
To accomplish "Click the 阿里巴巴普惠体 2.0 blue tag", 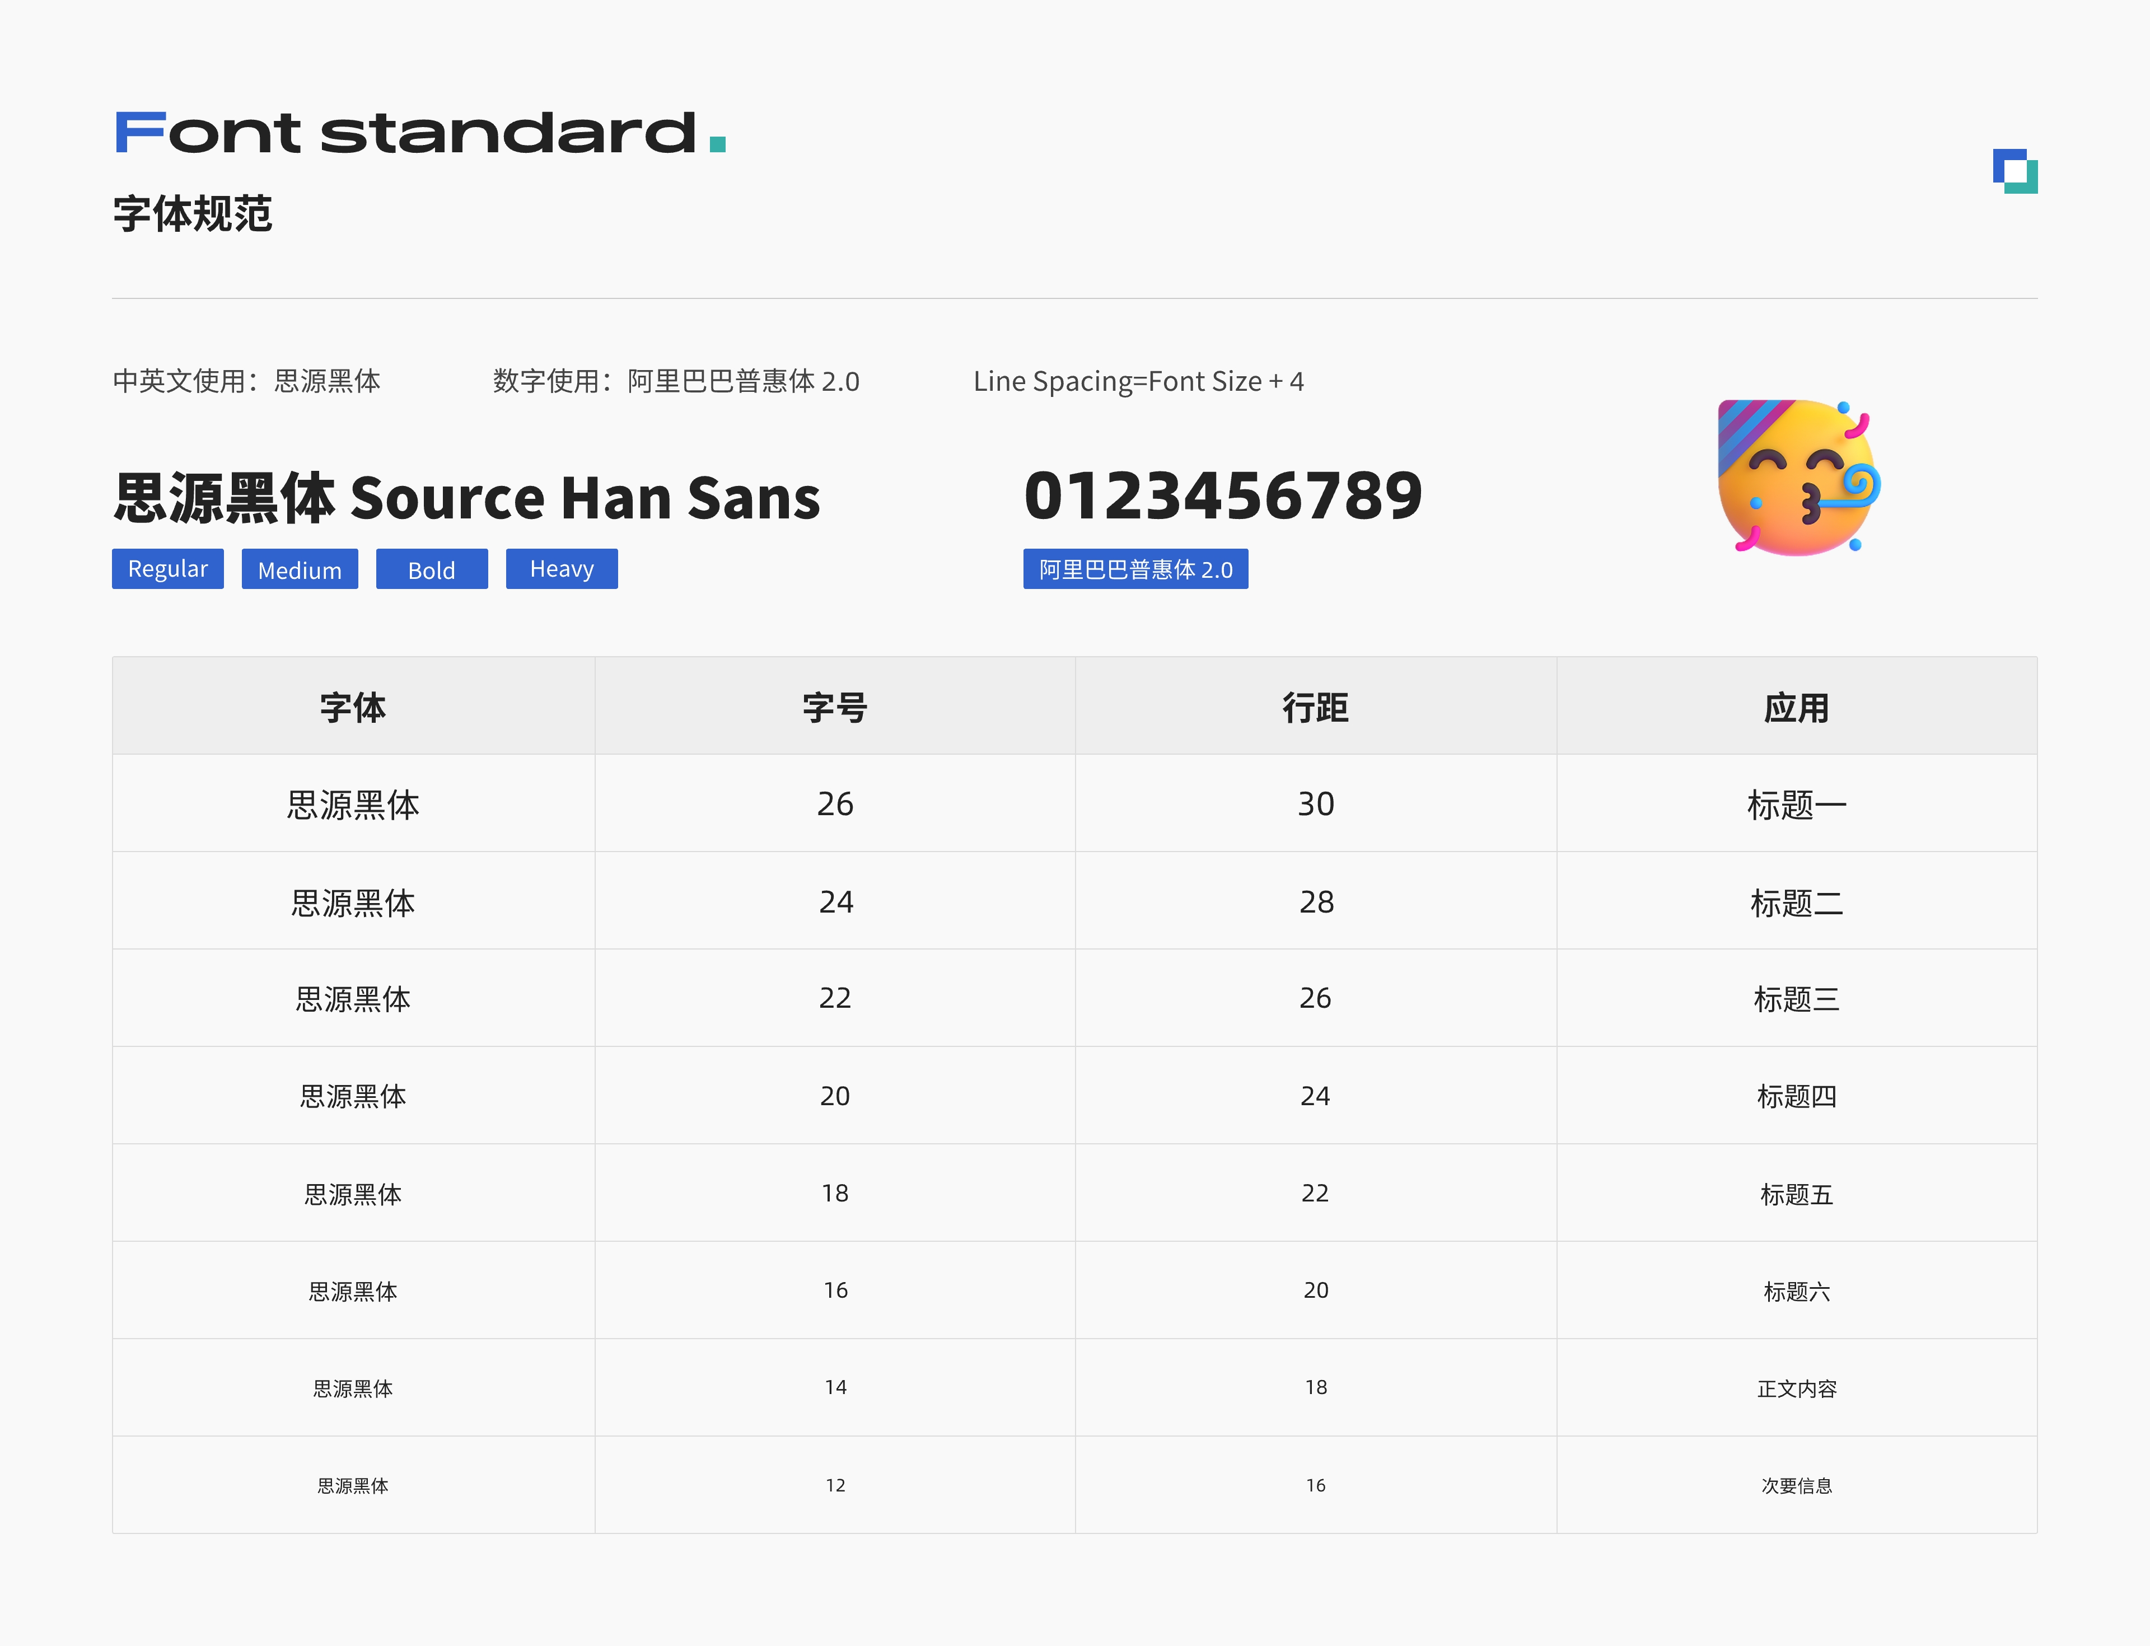I will (x=1135, y=569).
